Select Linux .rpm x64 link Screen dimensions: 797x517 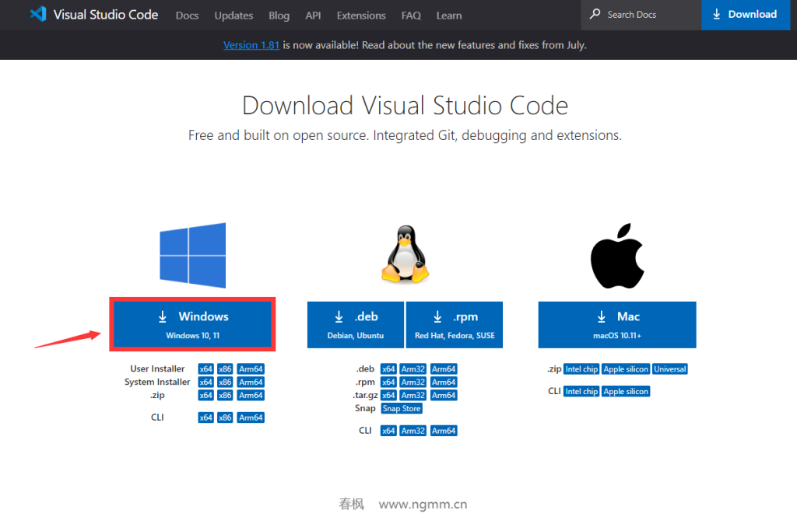point(388,382)
